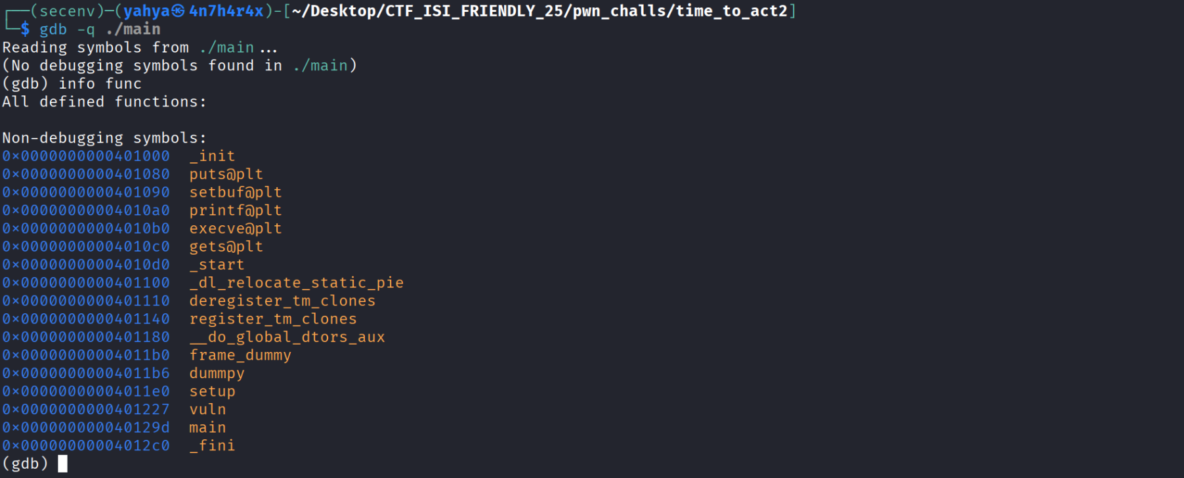Click address 0x0000000000401227

click(x=86, y=409)
